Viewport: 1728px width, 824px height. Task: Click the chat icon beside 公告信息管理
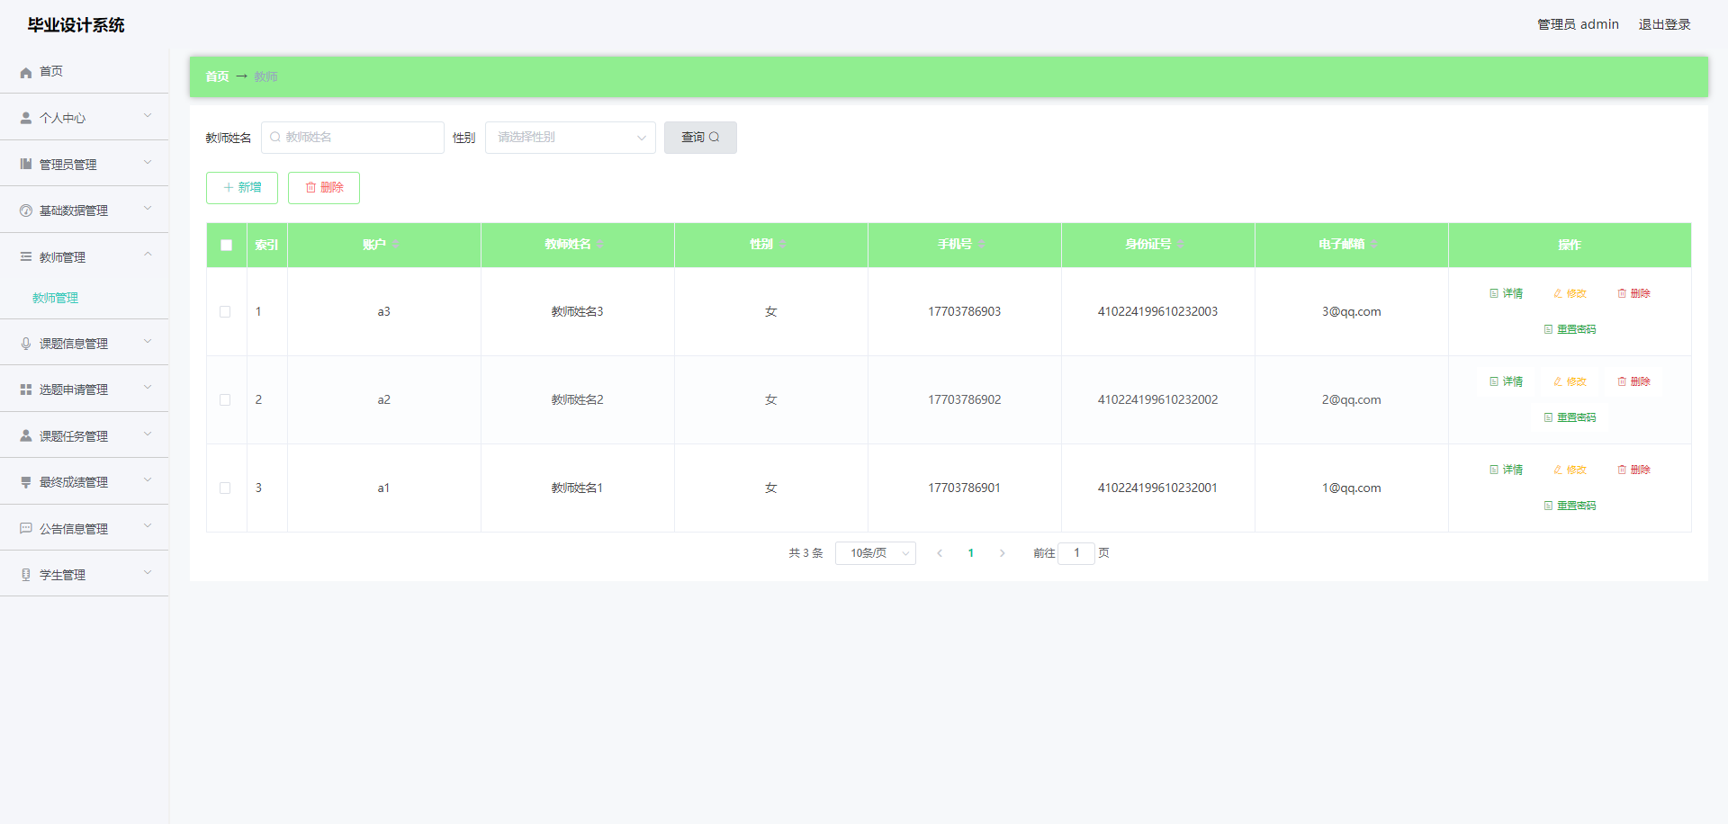tap(26, 528)
